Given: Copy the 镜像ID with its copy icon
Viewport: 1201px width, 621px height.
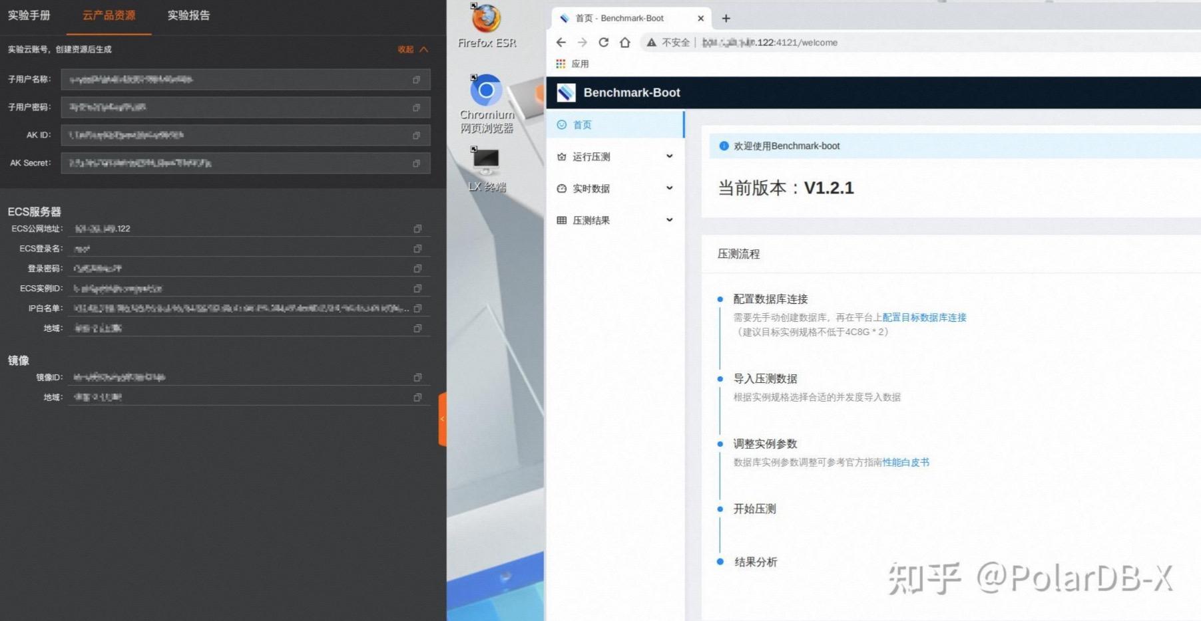Looking at the screenshot, I should click(417, 377).
